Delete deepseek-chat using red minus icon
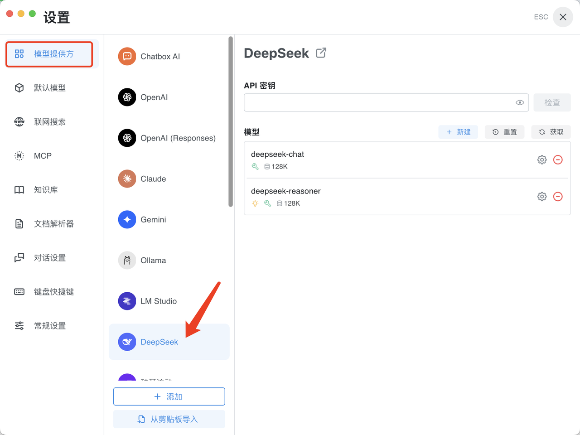This screenshot has width=580, height=435. [x=558, y=160]
